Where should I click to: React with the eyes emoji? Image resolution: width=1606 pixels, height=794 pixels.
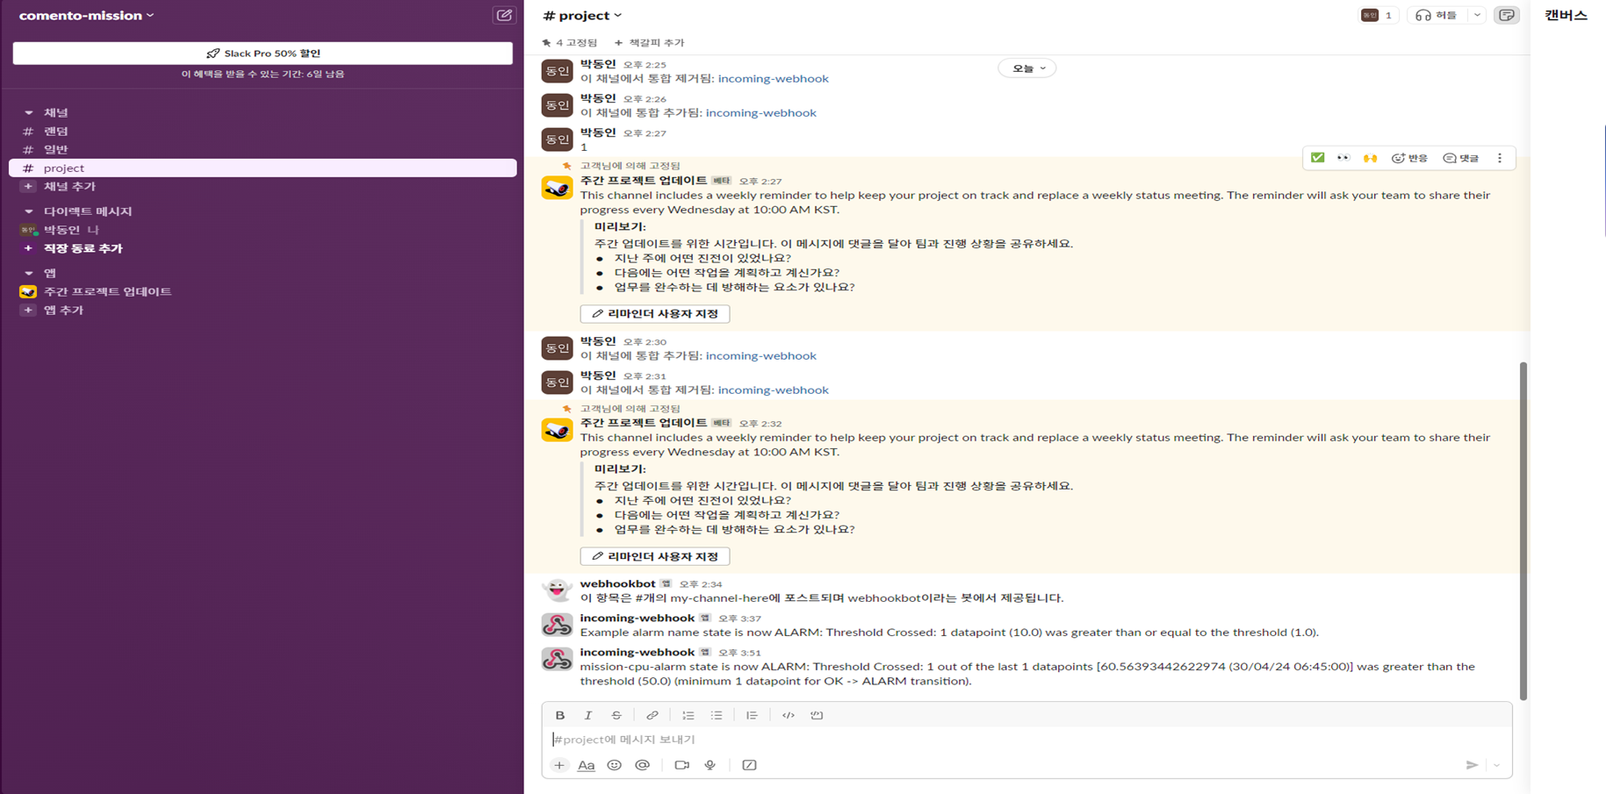[1343, 158]
